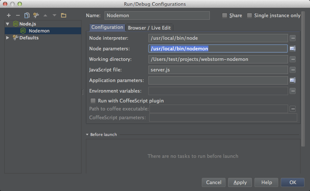The image size is (310, 191).
Task: Copy the selected configuration
Action: (27, 15)
